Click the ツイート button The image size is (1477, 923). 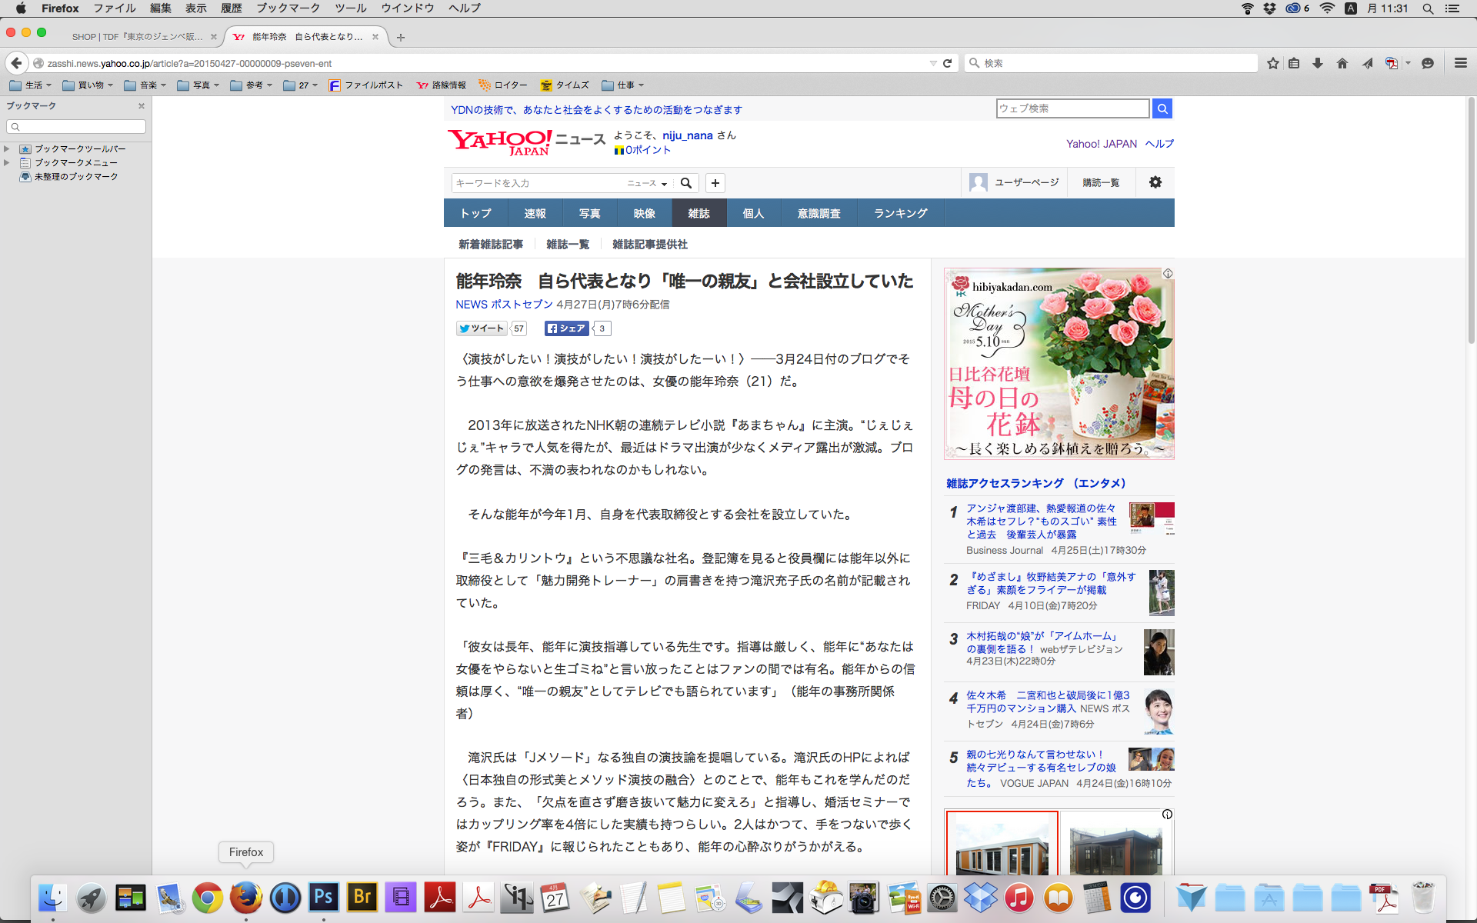(481, 328)
